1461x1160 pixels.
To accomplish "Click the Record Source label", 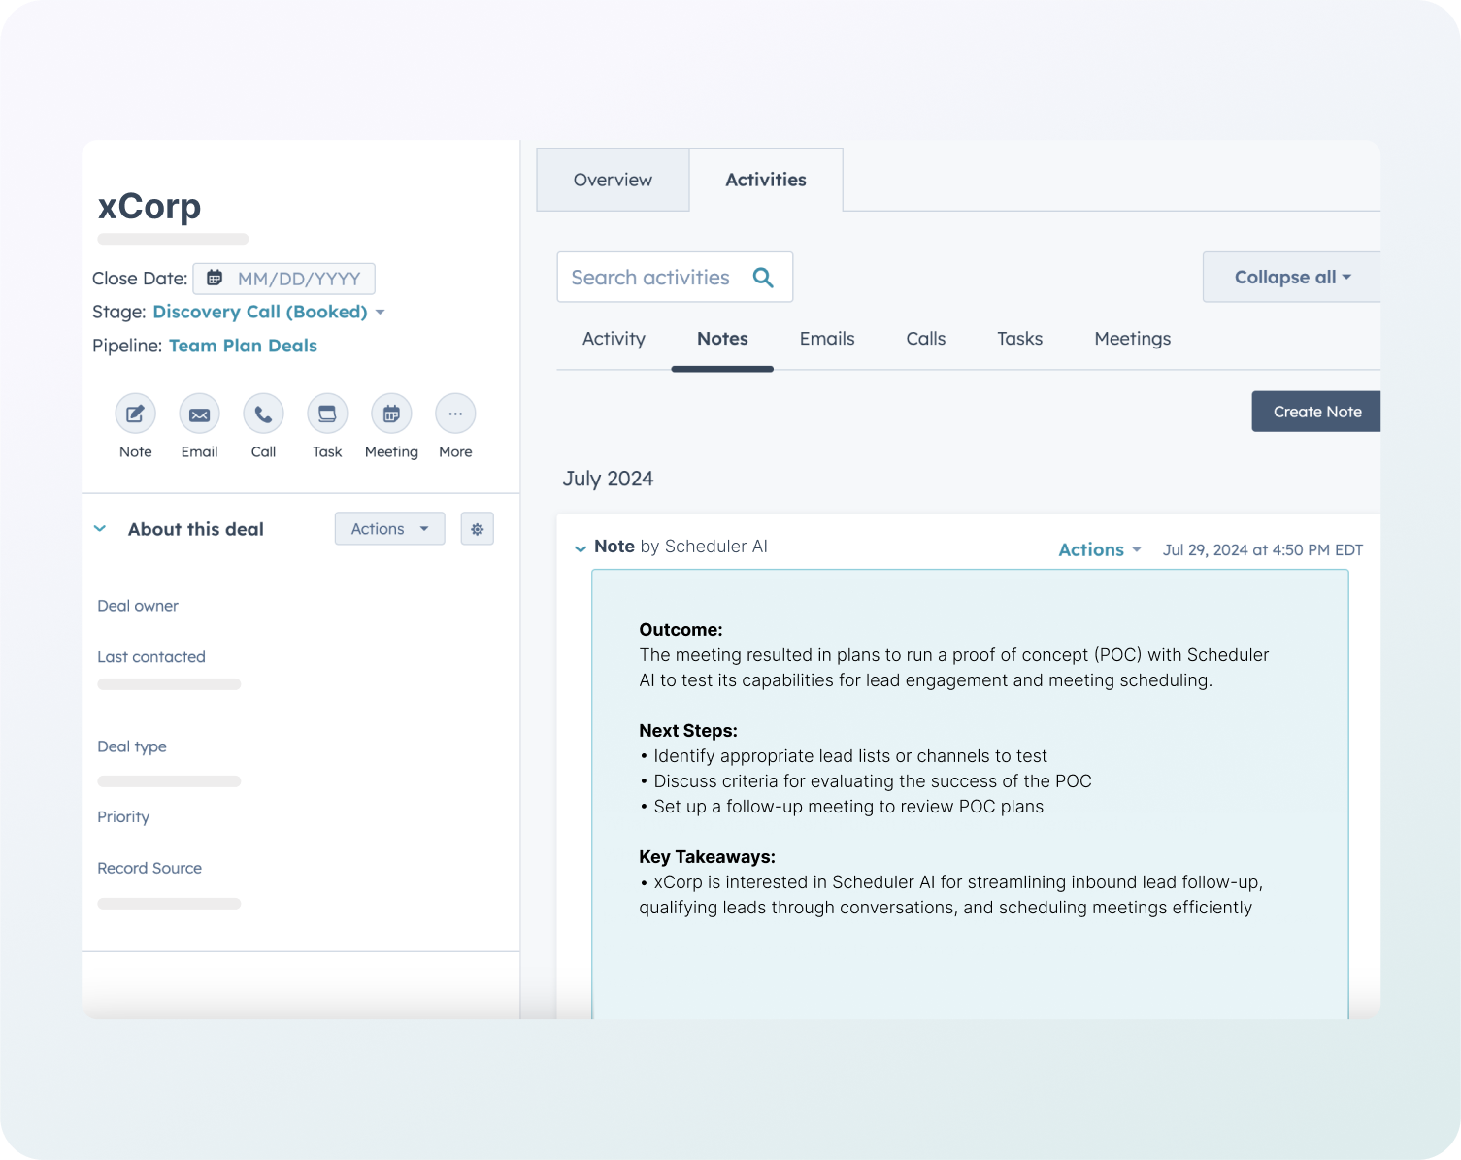I will (x=149, y=868).
